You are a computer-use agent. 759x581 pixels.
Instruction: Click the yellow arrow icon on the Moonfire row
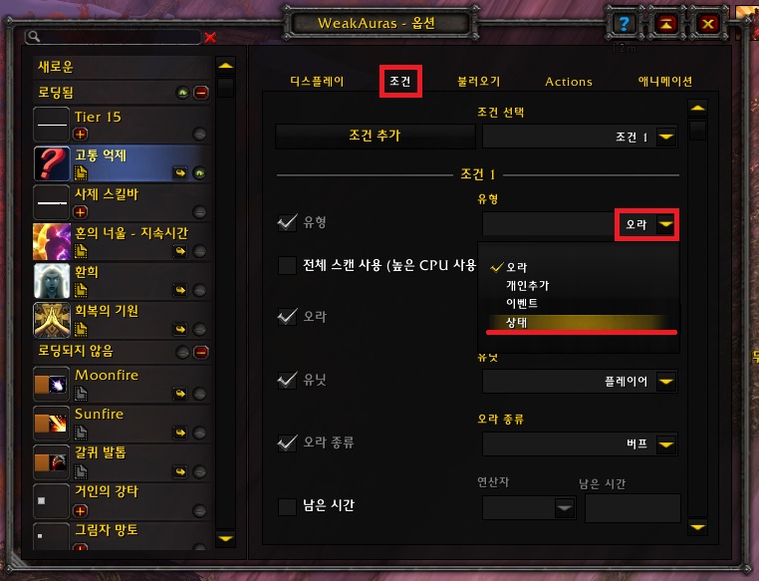pos(180,393)
